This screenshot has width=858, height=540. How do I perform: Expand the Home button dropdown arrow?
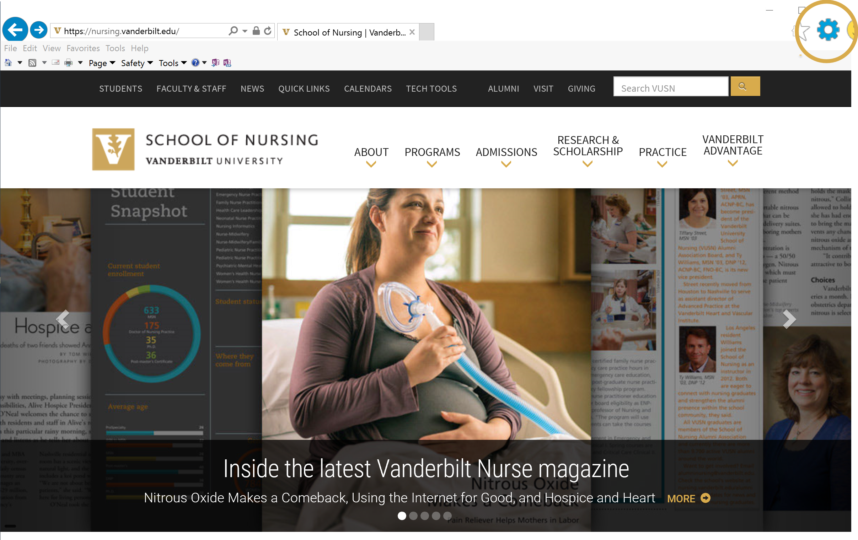pyautogui.click(x=20, y=63)
